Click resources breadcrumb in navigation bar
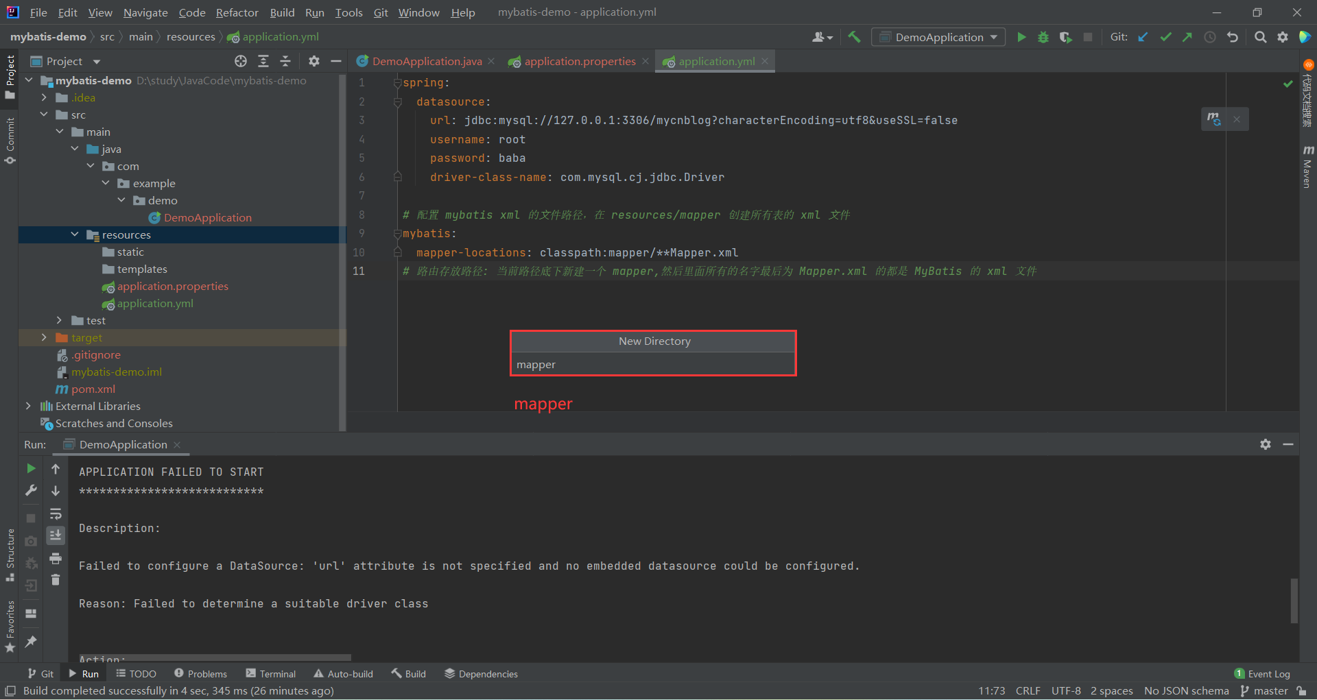This screenshot has width=1317, height=700. coord(191,37)
